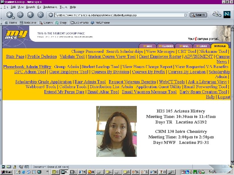Screen dimensions: 234x175
Task: Expand the quick launch overflow chevron
Action: pos(47,171)
